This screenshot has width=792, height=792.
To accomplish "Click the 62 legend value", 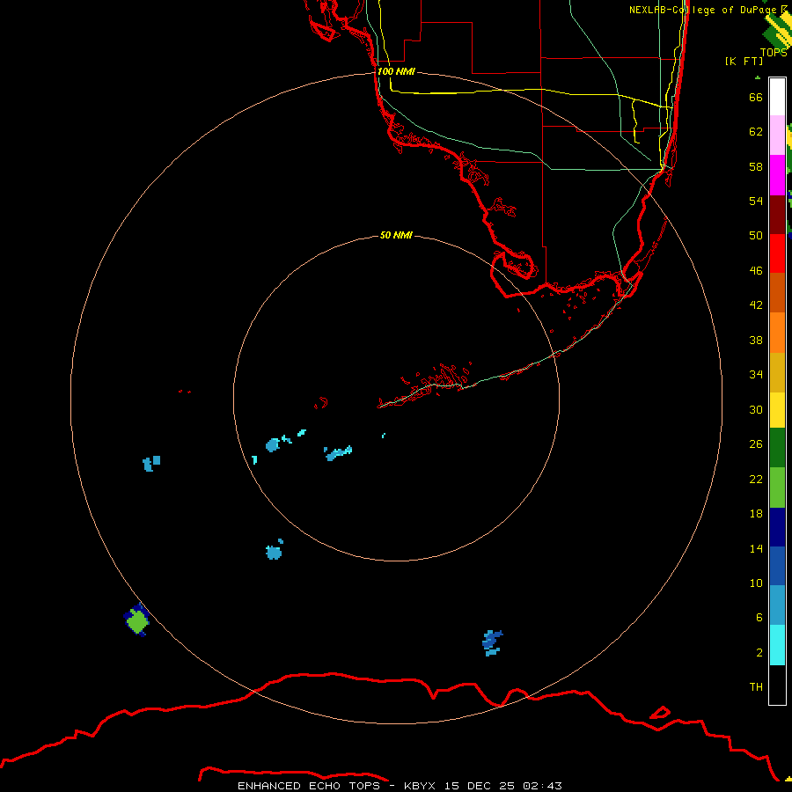I will pos(756,131).
